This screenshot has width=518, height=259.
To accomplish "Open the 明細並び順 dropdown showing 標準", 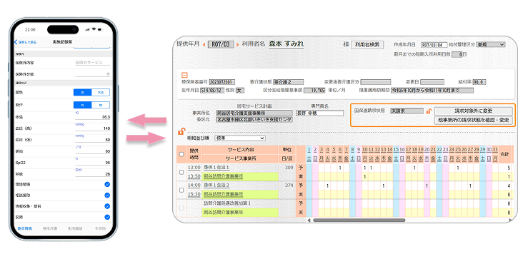I will tap(240, 138).
